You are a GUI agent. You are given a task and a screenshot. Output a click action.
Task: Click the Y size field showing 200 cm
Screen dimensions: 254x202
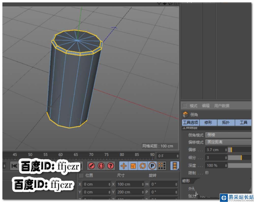129,192
